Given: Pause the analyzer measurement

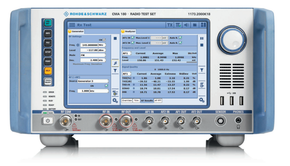Looking at the screenshot, I should (x=202, y=38).
